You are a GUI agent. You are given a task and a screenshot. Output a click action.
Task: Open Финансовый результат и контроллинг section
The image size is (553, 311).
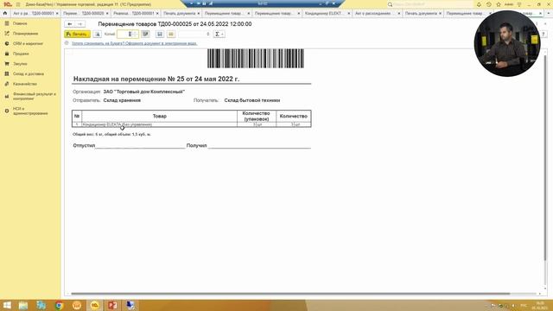[34, 96]
